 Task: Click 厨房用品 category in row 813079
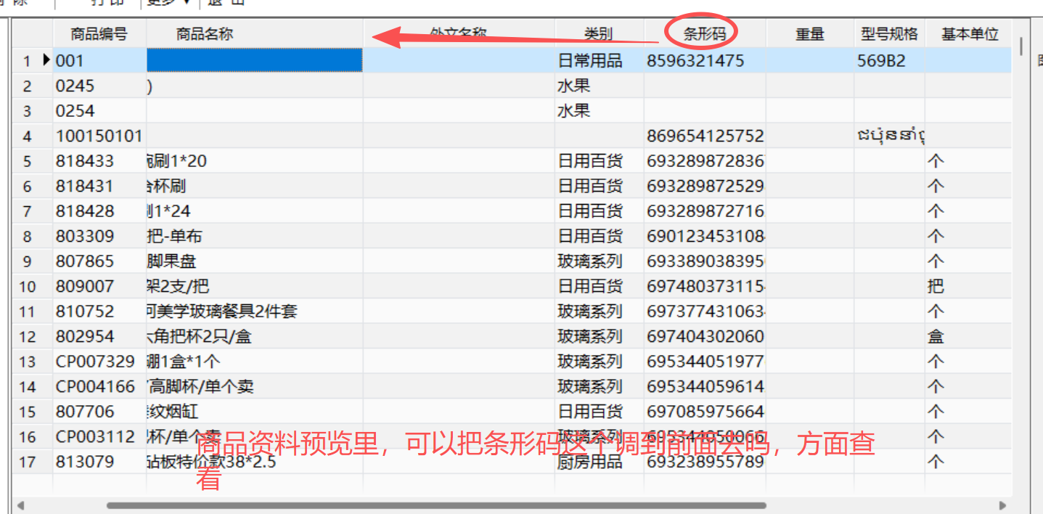[x=600, y=462]
